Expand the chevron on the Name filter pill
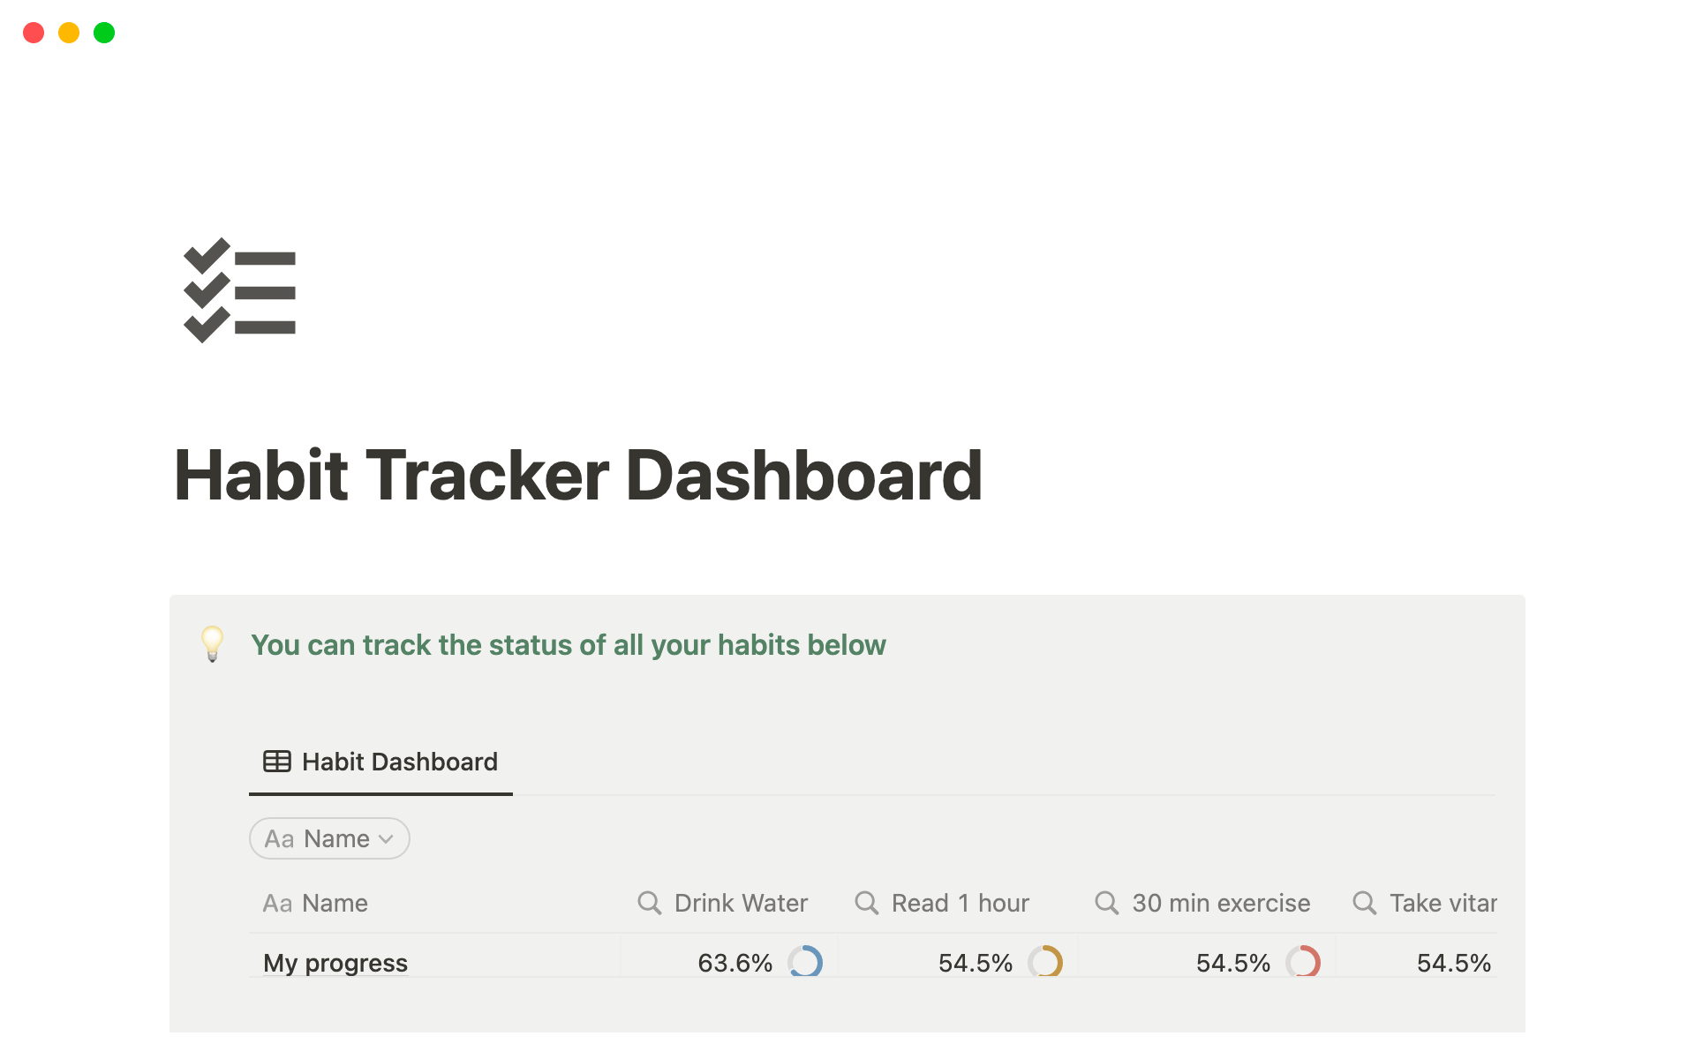 (x=386, y=839)
